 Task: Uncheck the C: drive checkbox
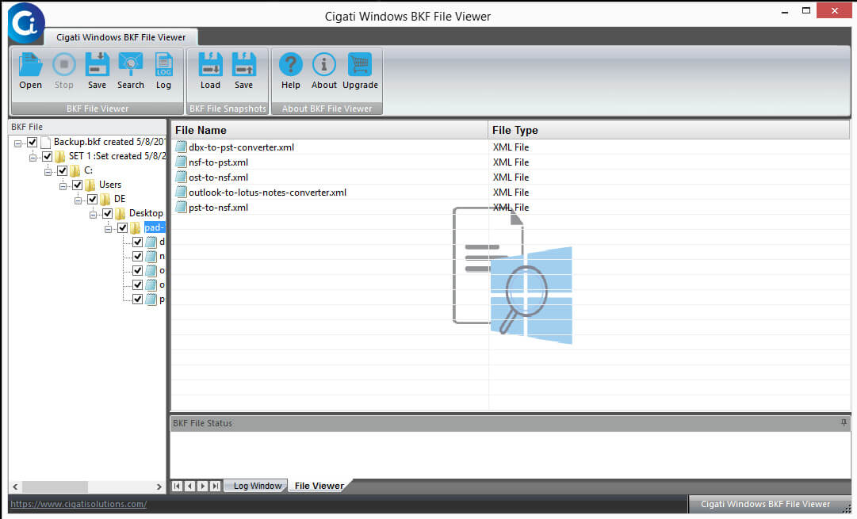point(63,170)
